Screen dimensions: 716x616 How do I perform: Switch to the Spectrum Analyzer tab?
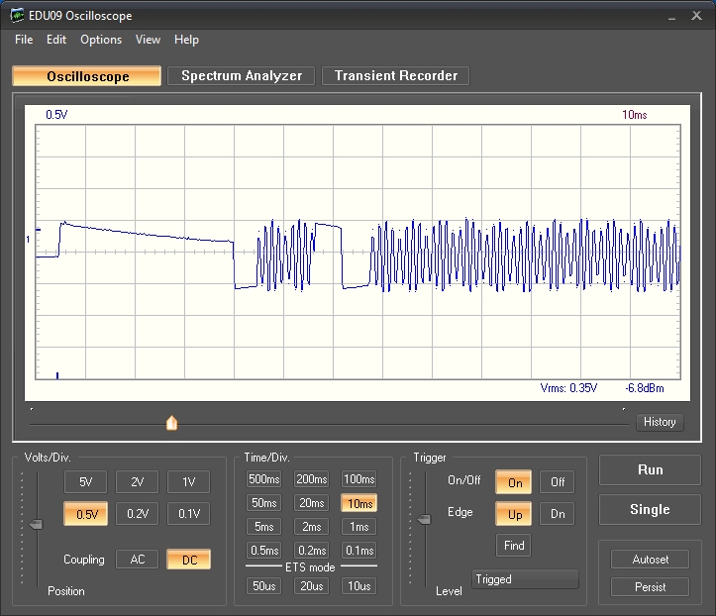click(x=242, y=76)
